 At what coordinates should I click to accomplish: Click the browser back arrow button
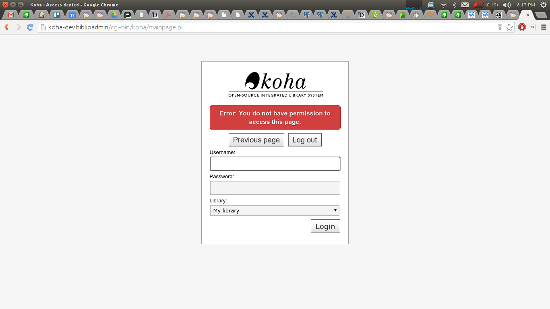(x=6, y=27)
